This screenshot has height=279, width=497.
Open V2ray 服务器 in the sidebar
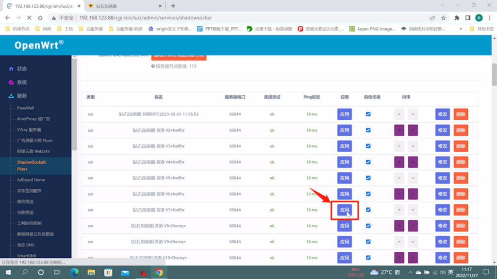coord(29,130)
